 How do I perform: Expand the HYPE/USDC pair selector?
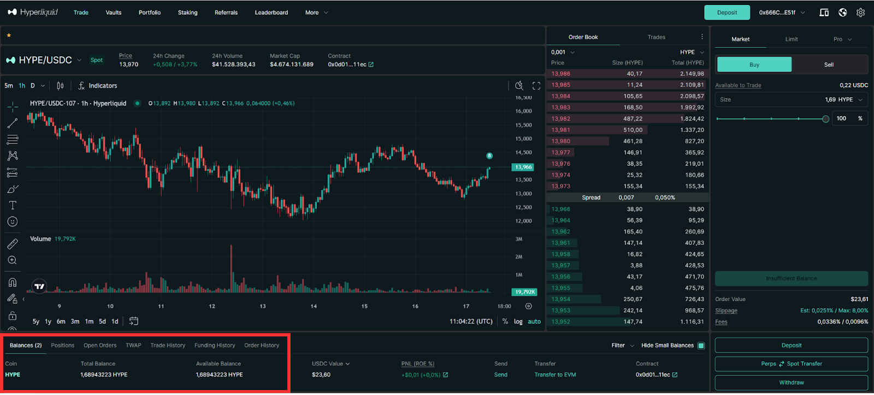79,60
